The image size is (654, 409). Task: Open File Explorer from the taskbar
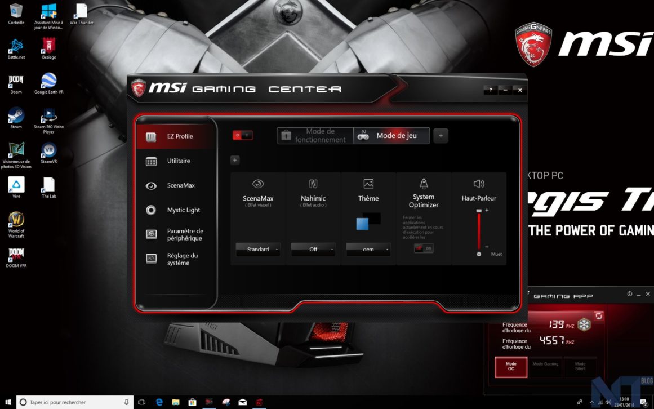[176, 402]
